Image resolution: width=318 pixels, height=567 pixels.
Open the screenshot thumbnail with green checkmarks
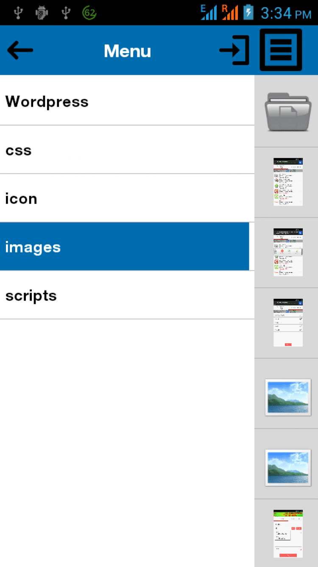pyautogui.click(x=288, y=323)
